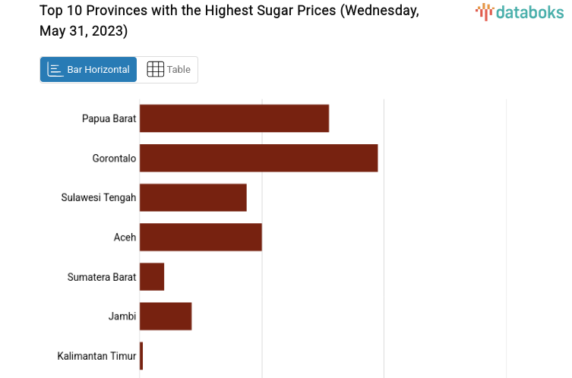Click the Gorontalo axis label
The image size is (572, 378).
tap(114, 158)
